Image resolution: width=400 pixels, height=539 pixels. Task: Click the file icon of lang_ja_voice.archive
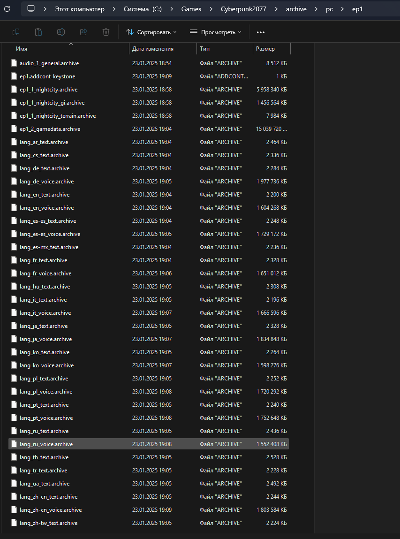[14, 339]
